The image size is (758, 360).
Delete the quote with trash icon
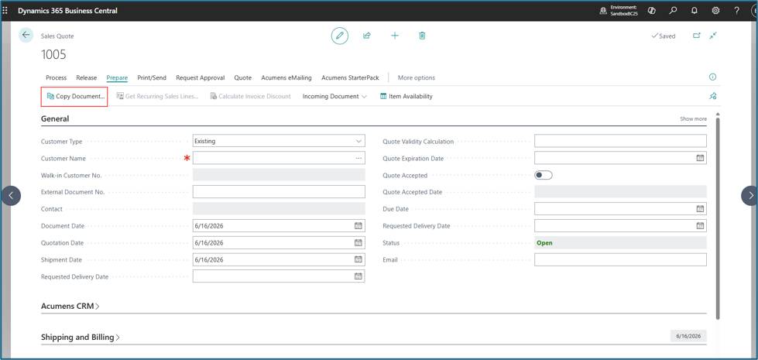coord(422,36)
